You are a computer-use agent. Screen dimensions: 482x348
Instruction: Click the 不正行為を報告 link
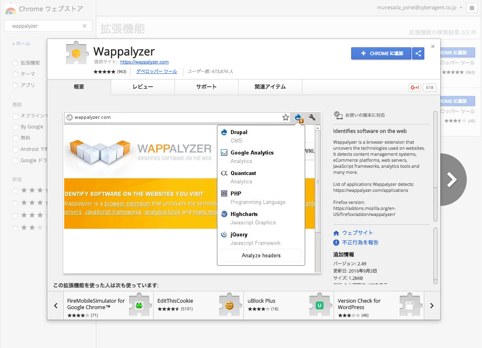click(360, 242)
